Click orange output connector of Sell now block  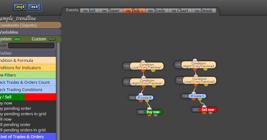tap(204, 113)
